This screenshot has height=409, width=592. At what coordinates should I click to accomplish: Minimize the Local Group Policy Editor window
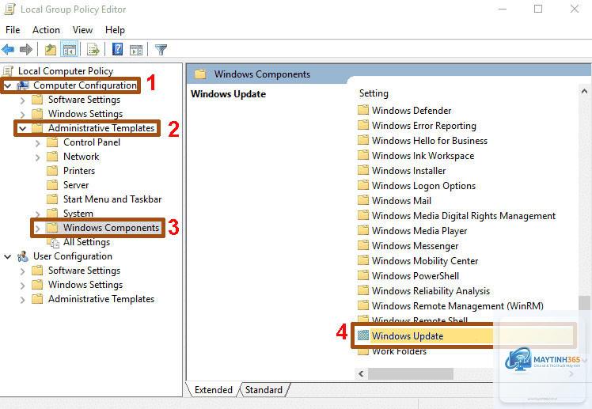(x=502, y=9)
